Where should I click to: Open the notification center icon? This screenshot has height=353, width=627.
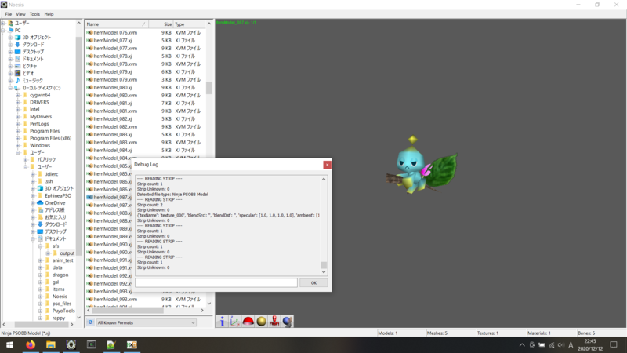(614, 344)
